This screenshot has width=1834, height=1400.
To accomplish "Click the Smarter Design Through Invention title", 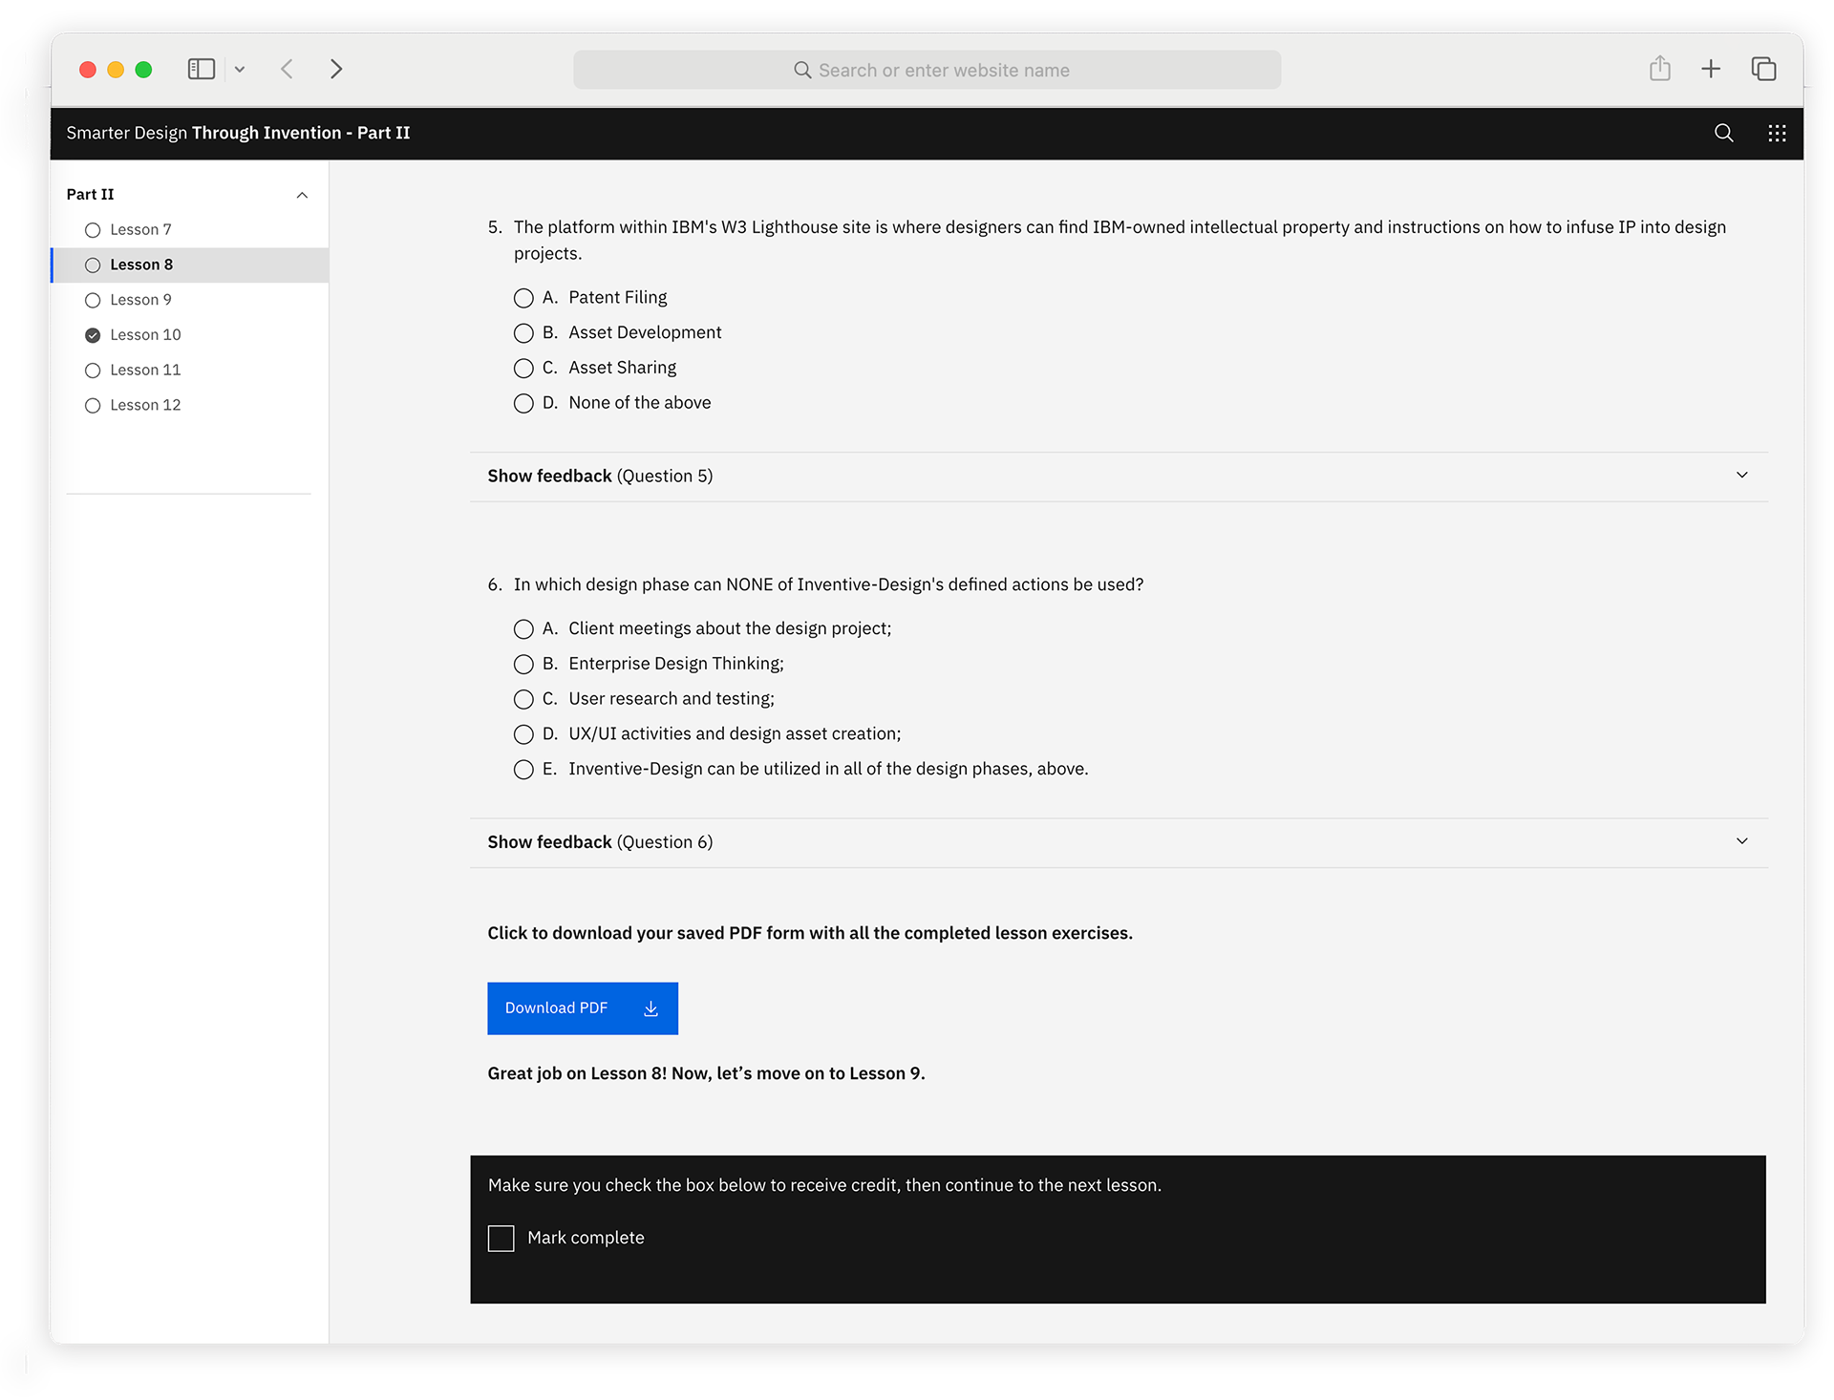I will click(x=238, y=133).
